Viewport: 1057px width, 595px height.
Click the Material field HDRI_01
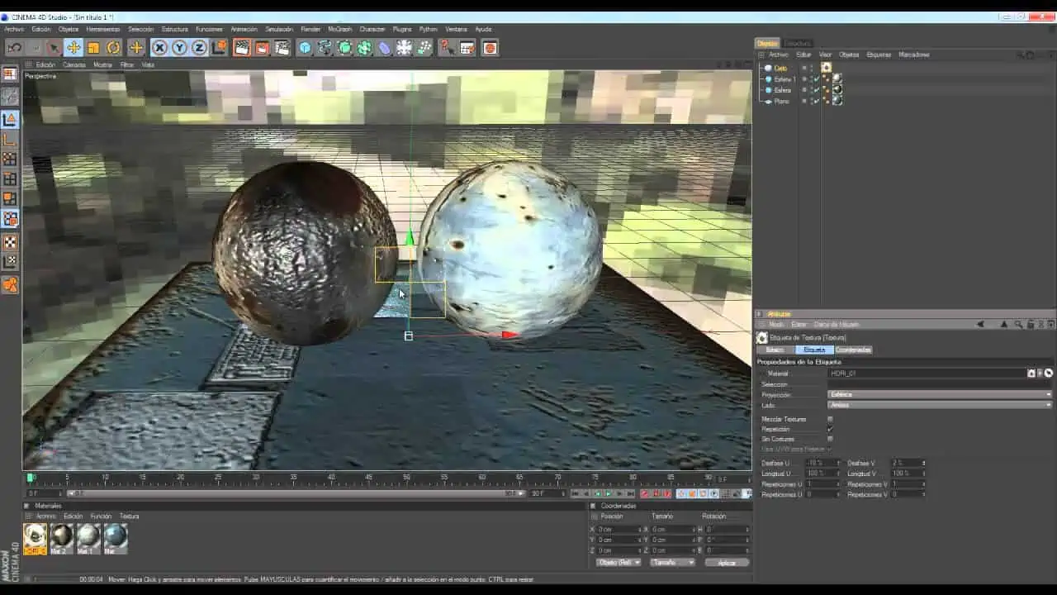point(927,374)
